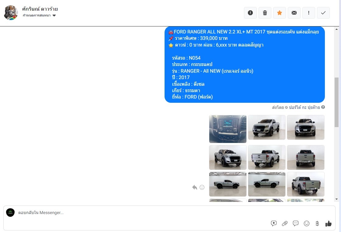Expand the กำหนดการสนทนา dropdown
The image size is (341, 232).
tap(39, 16)
